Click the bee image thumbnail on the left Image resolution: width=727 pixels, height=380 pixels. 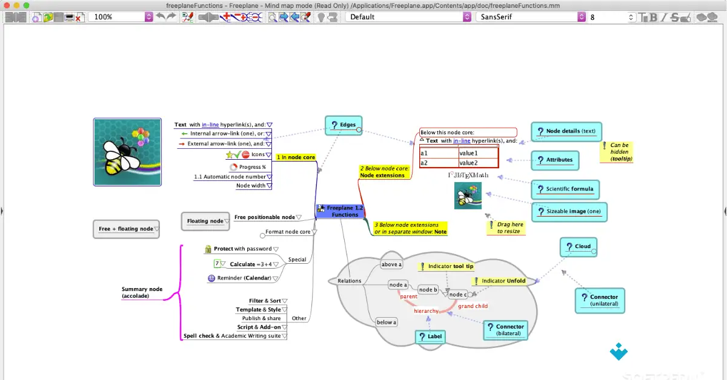(x=127, y=151)
